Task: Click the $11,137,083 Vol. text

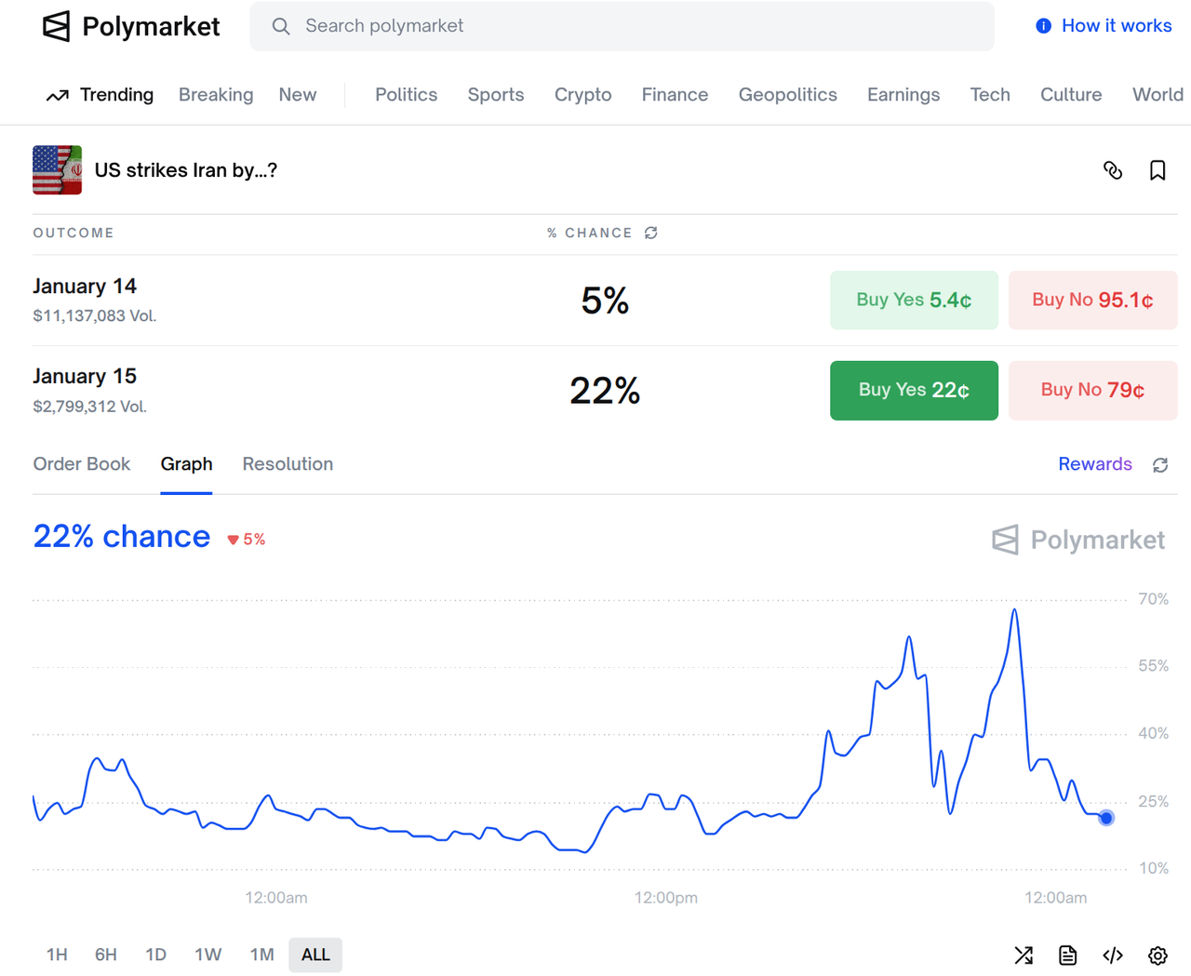Action: point(95,316)
